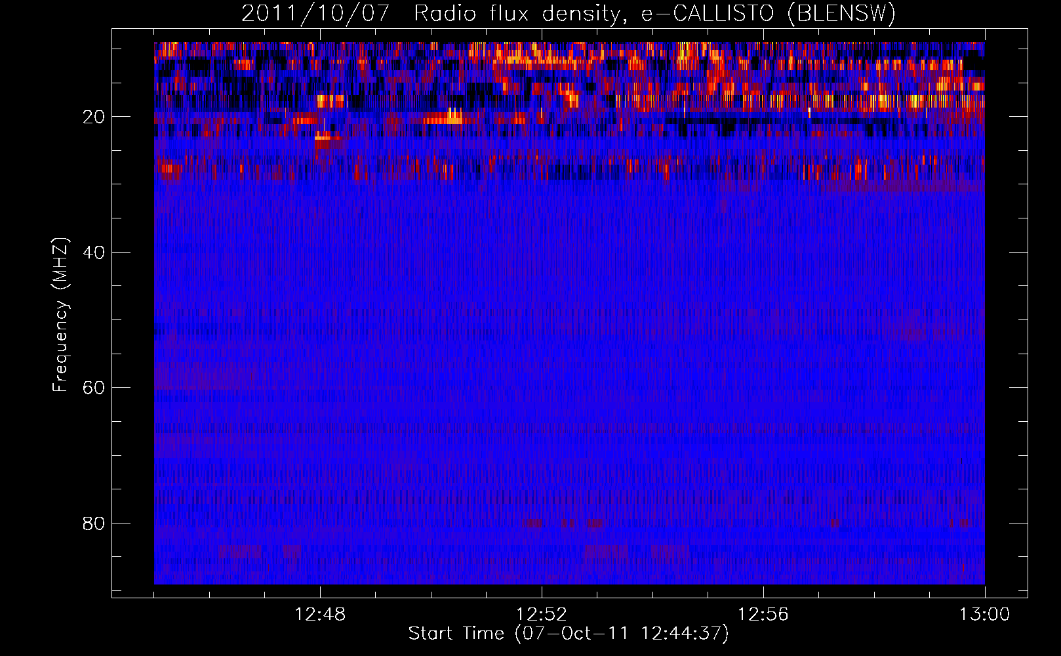Select the 12:48 time tick label
This screenshot has height=656, width=1061.
click(x=320, y=615)
